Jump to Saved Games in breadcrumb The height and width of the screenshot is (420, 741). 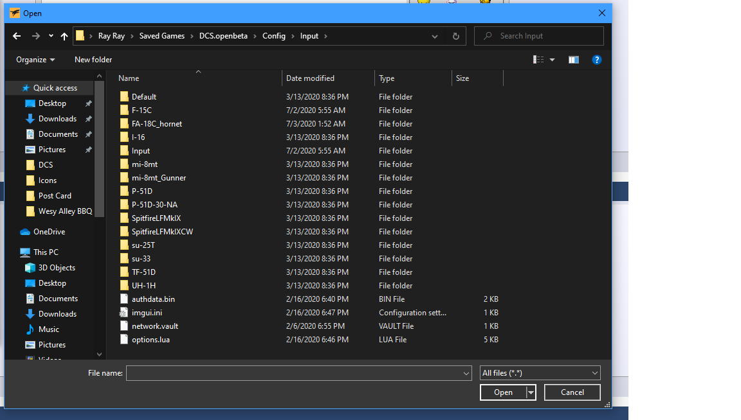162,36
